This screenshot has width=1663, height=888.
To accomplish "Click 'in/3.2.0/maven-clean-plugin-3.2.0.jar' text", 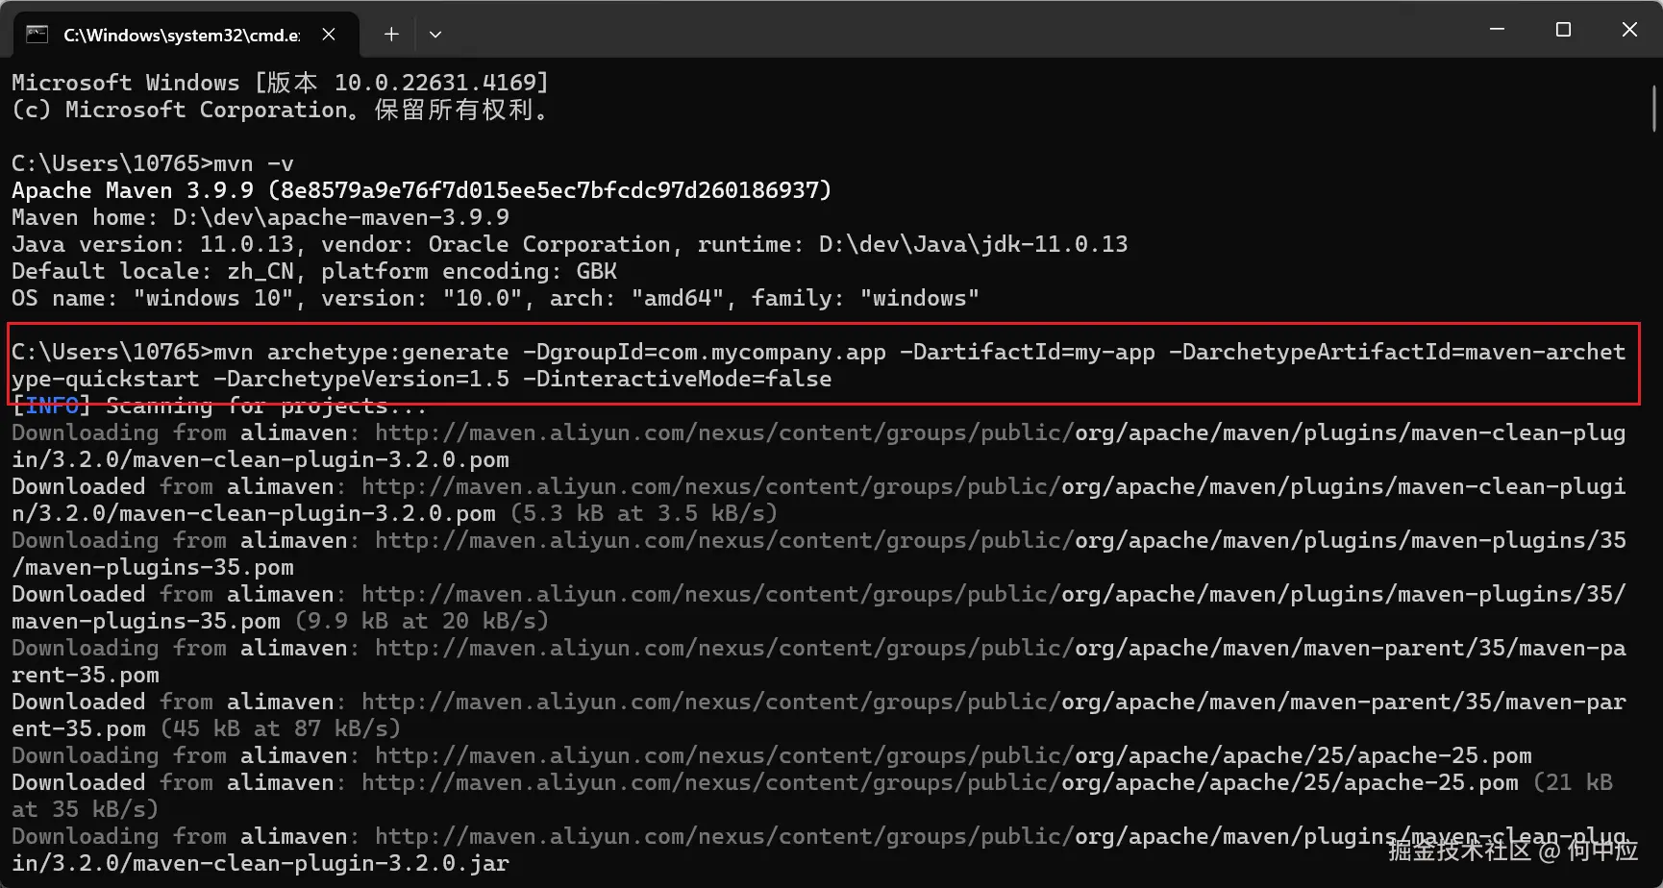I will click(261, 863).
